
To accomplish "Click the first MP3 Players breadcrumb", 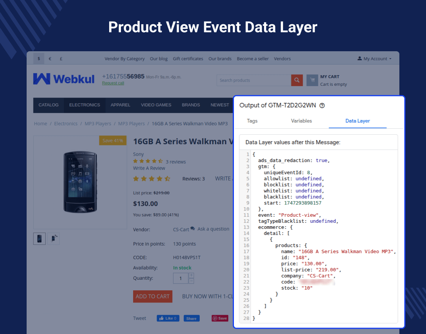I will (x=98, y=124).
